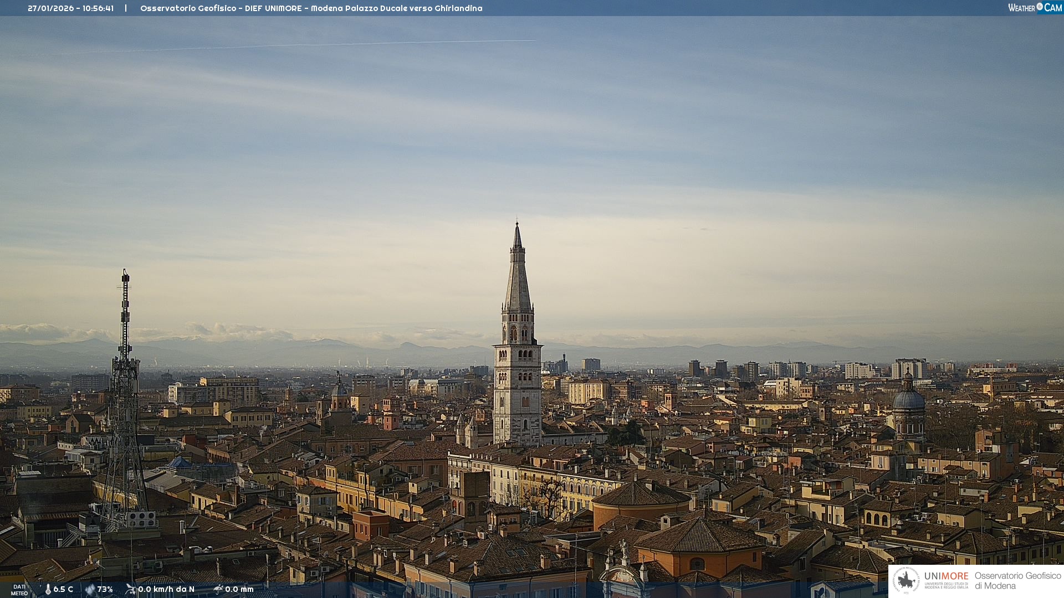Click the 73% humidity reading

(105, 589)
